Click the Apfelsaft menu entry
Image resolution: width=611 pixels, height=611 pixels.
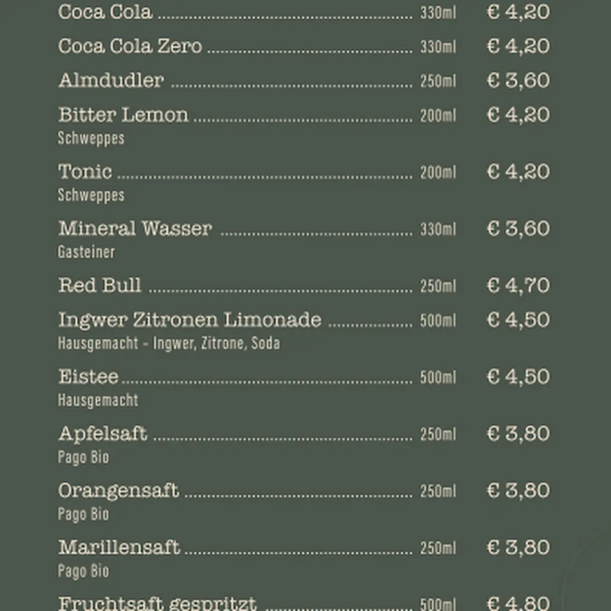(103, 434)
